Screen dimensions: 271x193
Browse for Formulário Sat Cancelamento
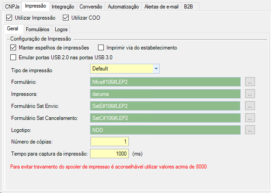point(250,118)
